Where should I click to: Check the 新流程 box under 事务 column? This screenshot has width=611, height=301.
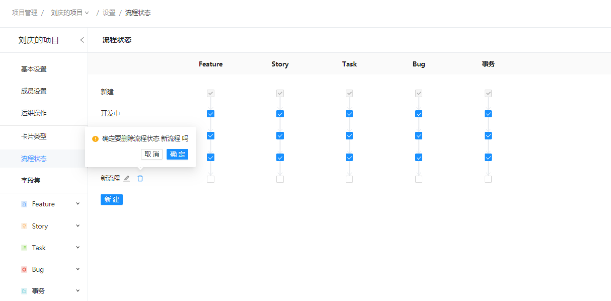[488, 179]
